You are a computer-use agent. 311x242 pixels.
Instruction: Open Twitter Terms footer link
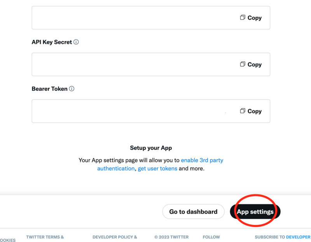pyautogui.click(x=45, y=237)
